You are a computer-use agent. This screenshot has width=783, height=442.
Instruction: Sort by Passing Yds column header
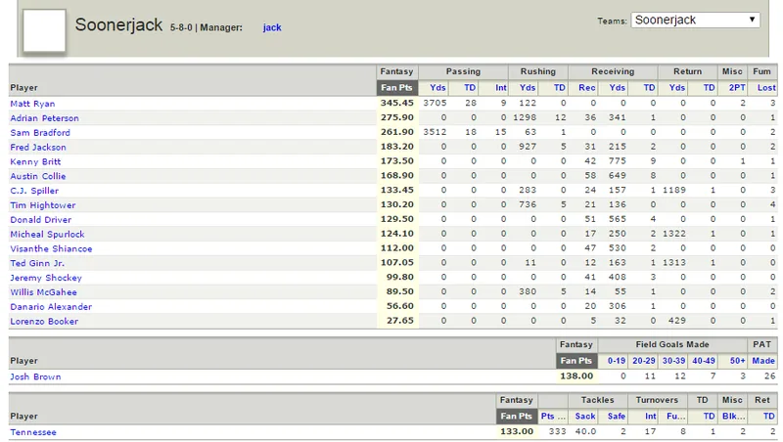tap(438, 88)
